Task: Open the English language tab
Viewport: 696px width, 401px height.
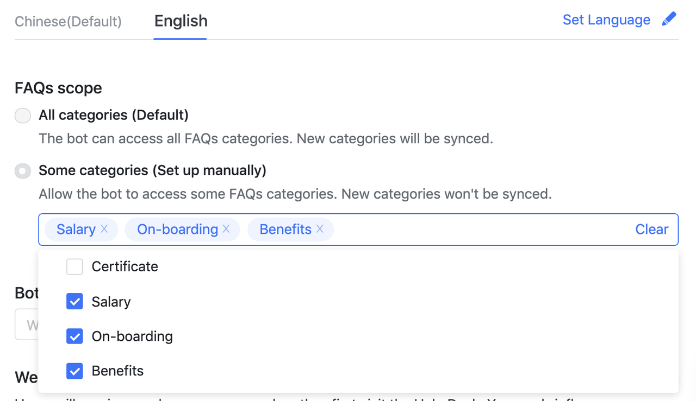Action: coord(181,21)
